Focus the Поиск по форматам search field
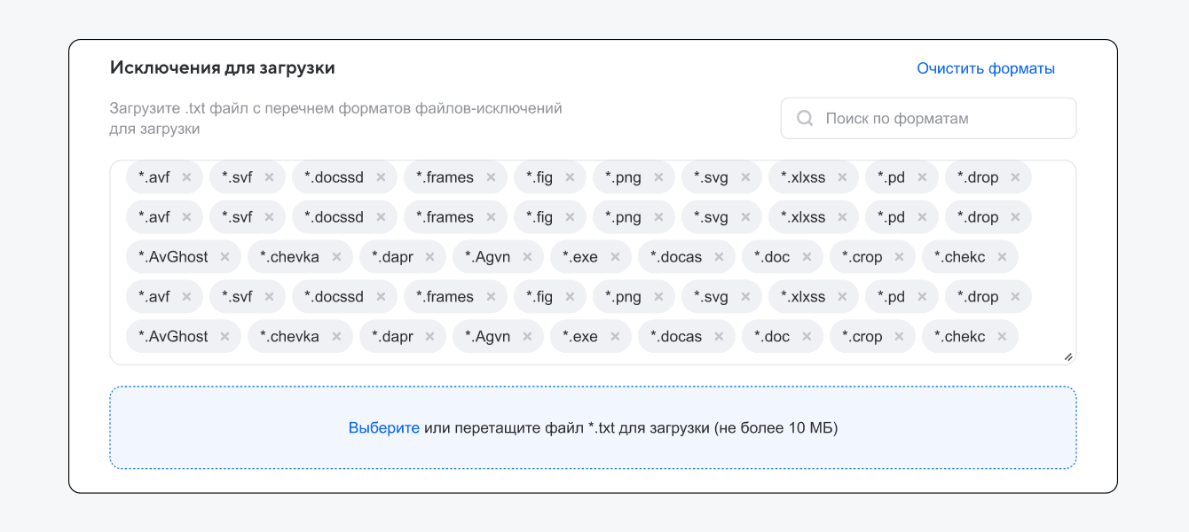The height and width of the screenshot is (532, 1189). coord(941,118)
